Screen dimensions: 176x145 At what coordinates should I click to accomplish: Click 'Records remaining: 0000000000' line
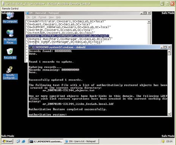pos(54,70)
